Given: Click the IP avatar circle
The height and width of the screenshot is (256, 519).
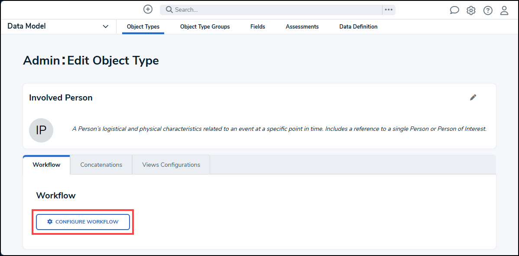Looking at the screenshot, I should 41,130.
